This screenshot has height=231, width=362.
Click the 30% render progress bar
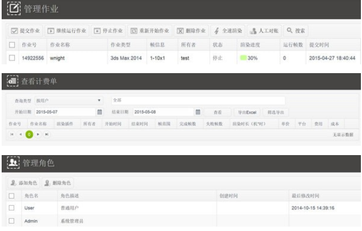coord(243,58)
